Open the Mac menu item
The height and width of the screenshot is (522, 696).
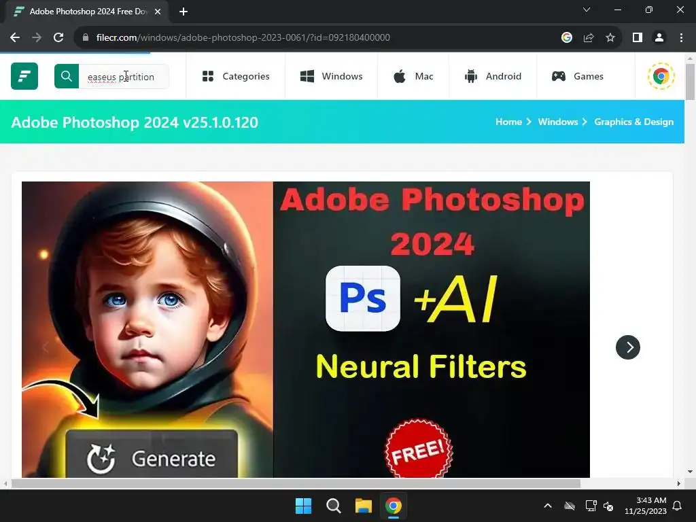[413, 76]
